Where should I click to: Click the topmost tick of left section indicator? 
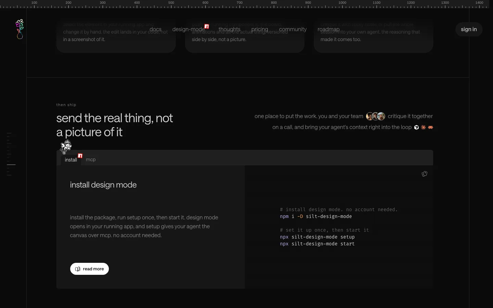pos(9,133)
